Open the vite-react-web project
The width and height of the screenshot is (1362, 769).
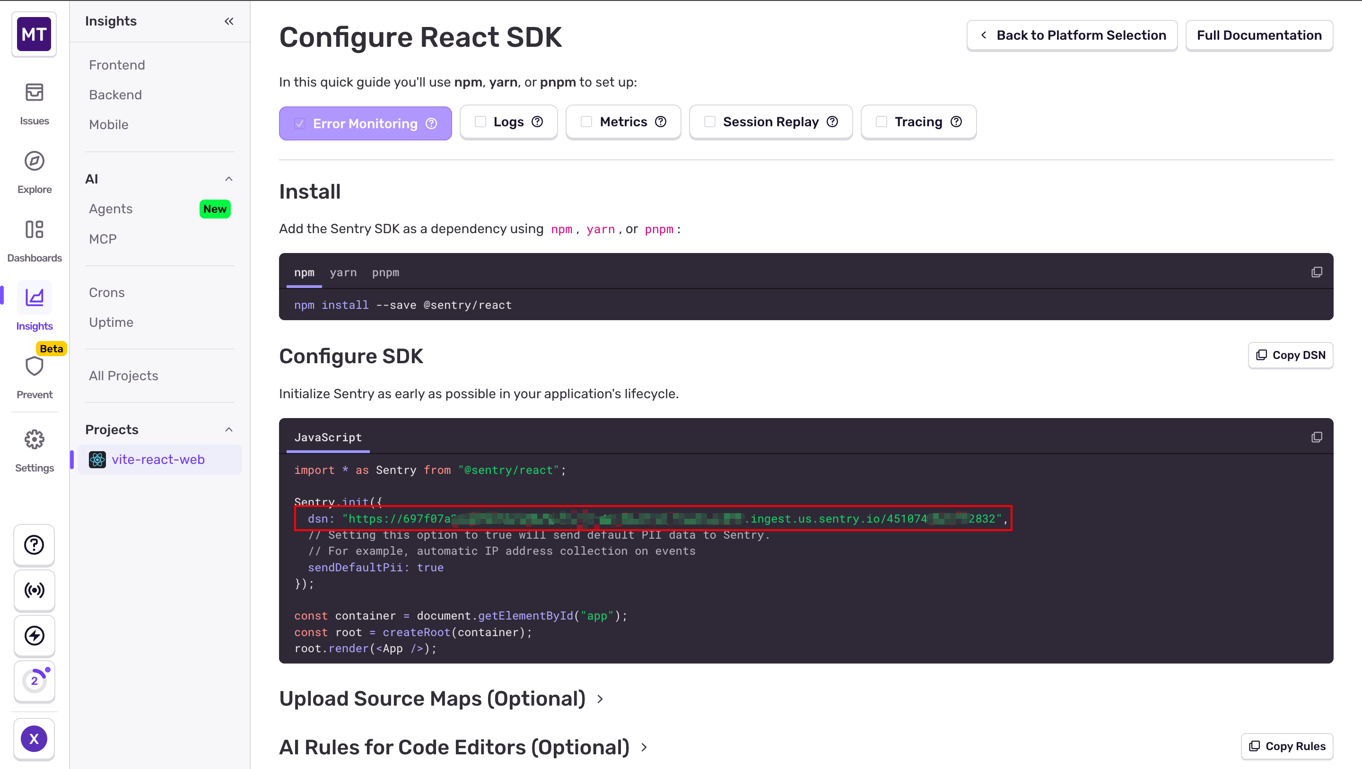[x=160, y=460]
